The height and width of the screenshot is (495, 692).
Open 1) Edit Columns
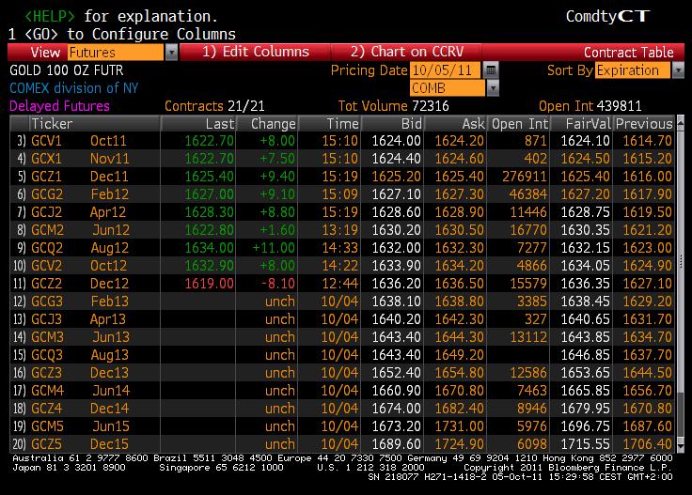(x=256, y=52)
